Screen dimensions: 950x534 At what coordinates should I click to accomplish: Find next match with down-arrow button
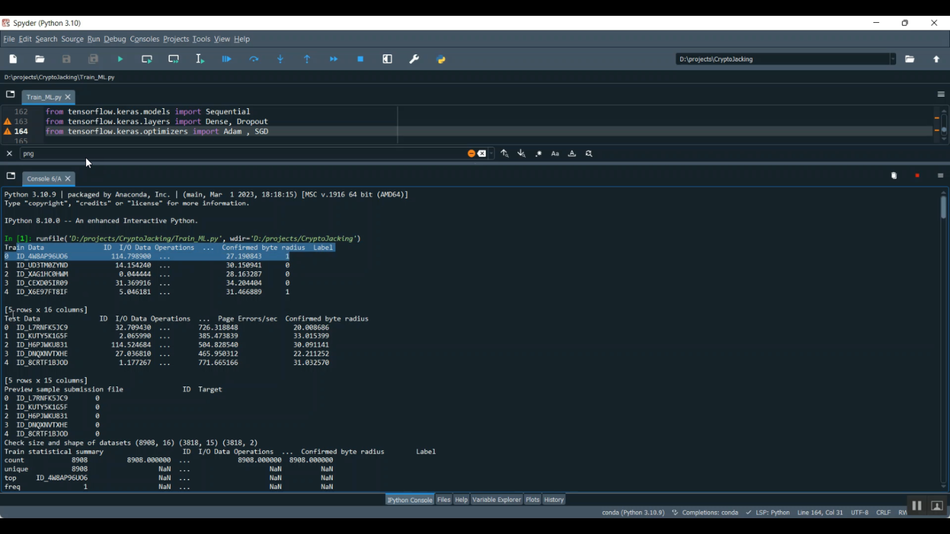pyautogui.click(x=521, y=154)
